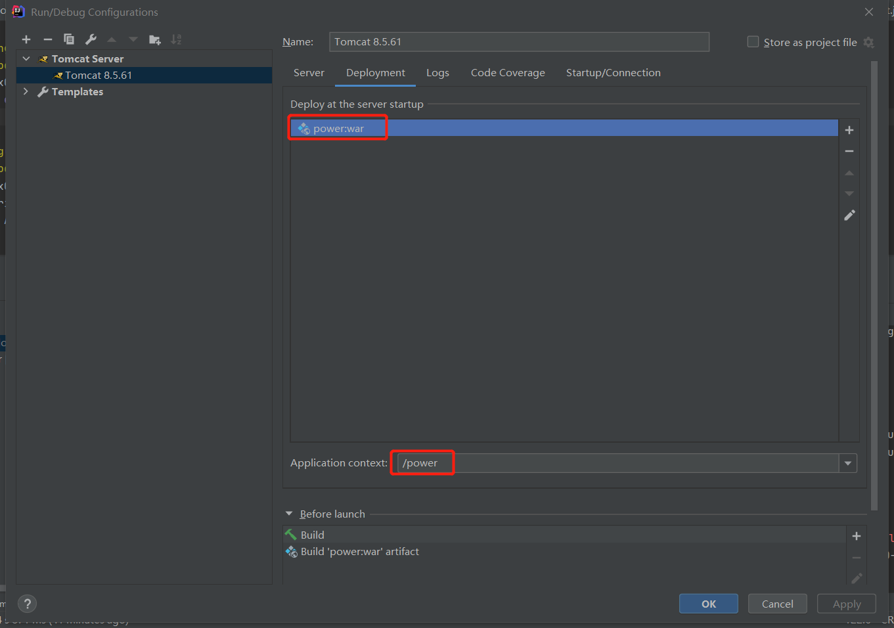This screenshot has height=628, width=894.
Task: Select the Deployment tab
Action: pos(376,73)
